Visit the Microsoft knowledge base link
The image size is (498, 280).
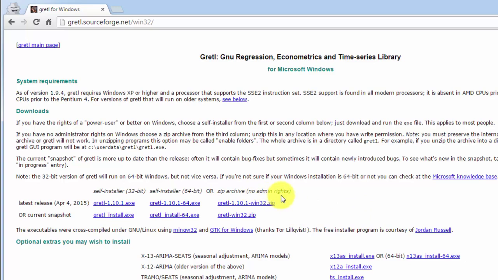click(x=465, y=177)
